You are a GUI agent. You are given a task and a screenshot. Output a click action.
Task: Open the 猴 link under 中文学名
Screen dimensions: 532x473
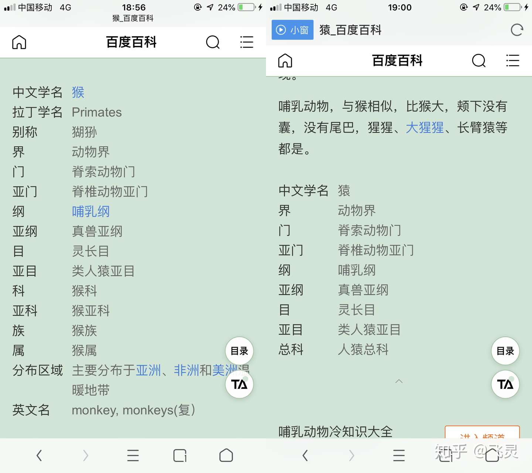pyautogui.click(x=78, y=92)
